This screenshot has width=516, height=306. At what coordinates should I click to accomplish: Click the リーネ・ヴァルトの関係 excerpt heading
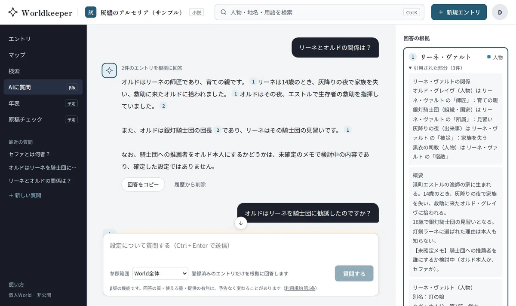point(442,81)
